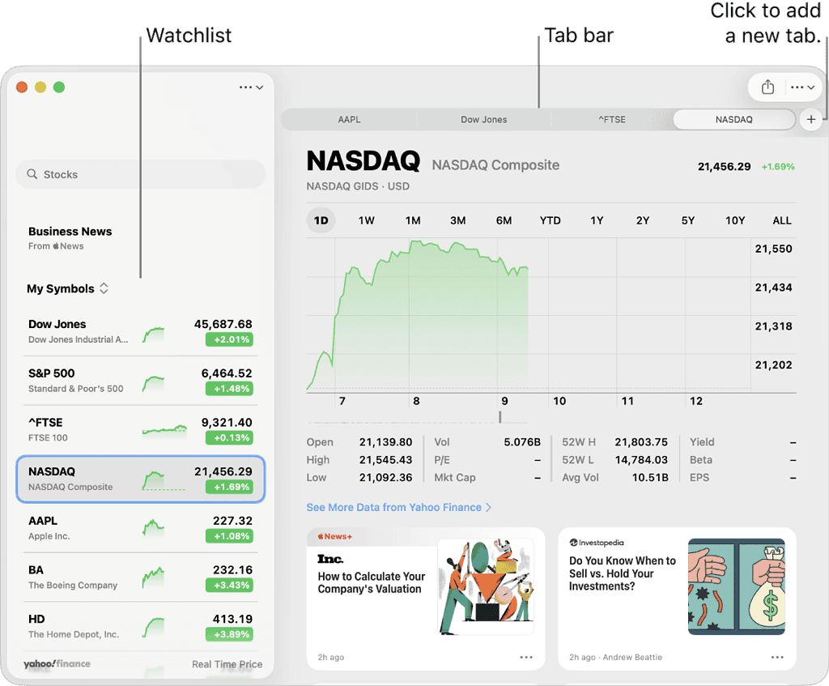This screenshot has height=686, width=829.
Task: Switch to the ^FTSE tab
Action: 612,120
